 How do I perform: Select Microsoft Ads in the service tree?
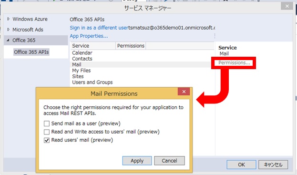(28, 30)
